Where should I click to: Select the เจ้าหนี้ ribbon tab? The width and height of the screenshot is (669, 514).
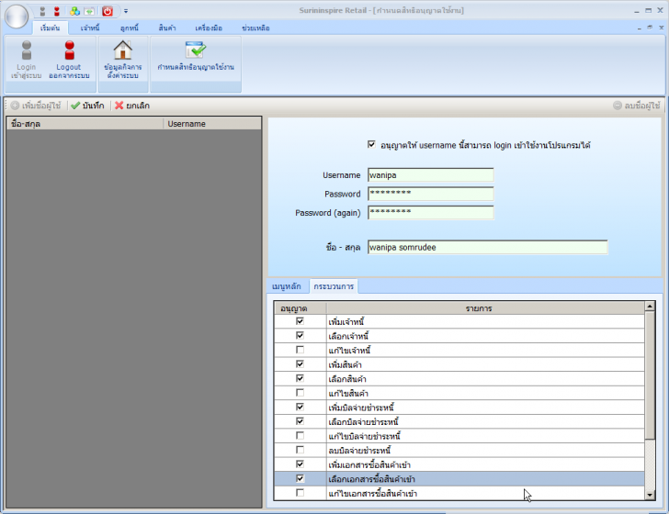pos(90,28)
